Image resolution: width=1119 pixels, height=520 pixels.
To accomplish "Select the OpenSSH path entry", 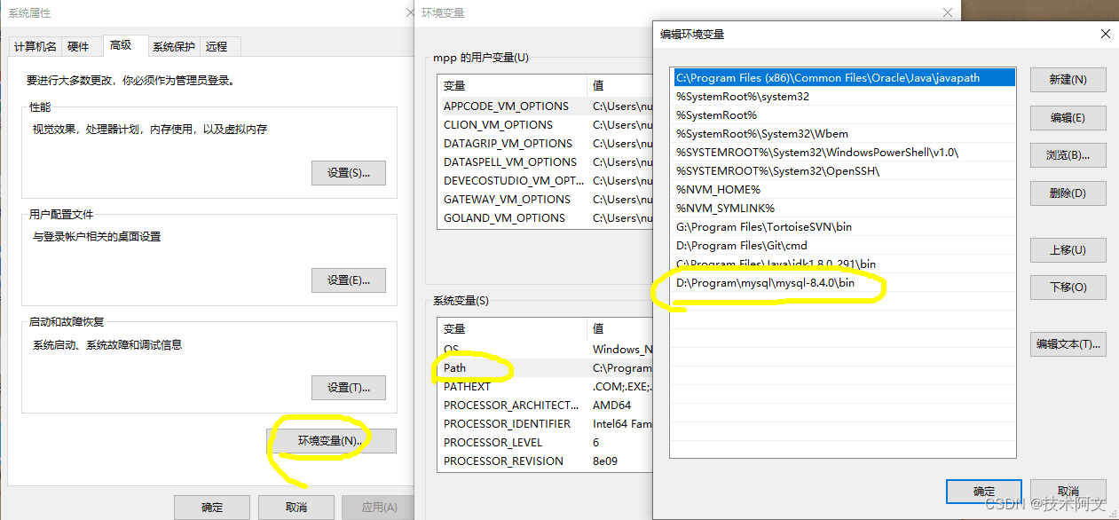I will pos(843,171).
